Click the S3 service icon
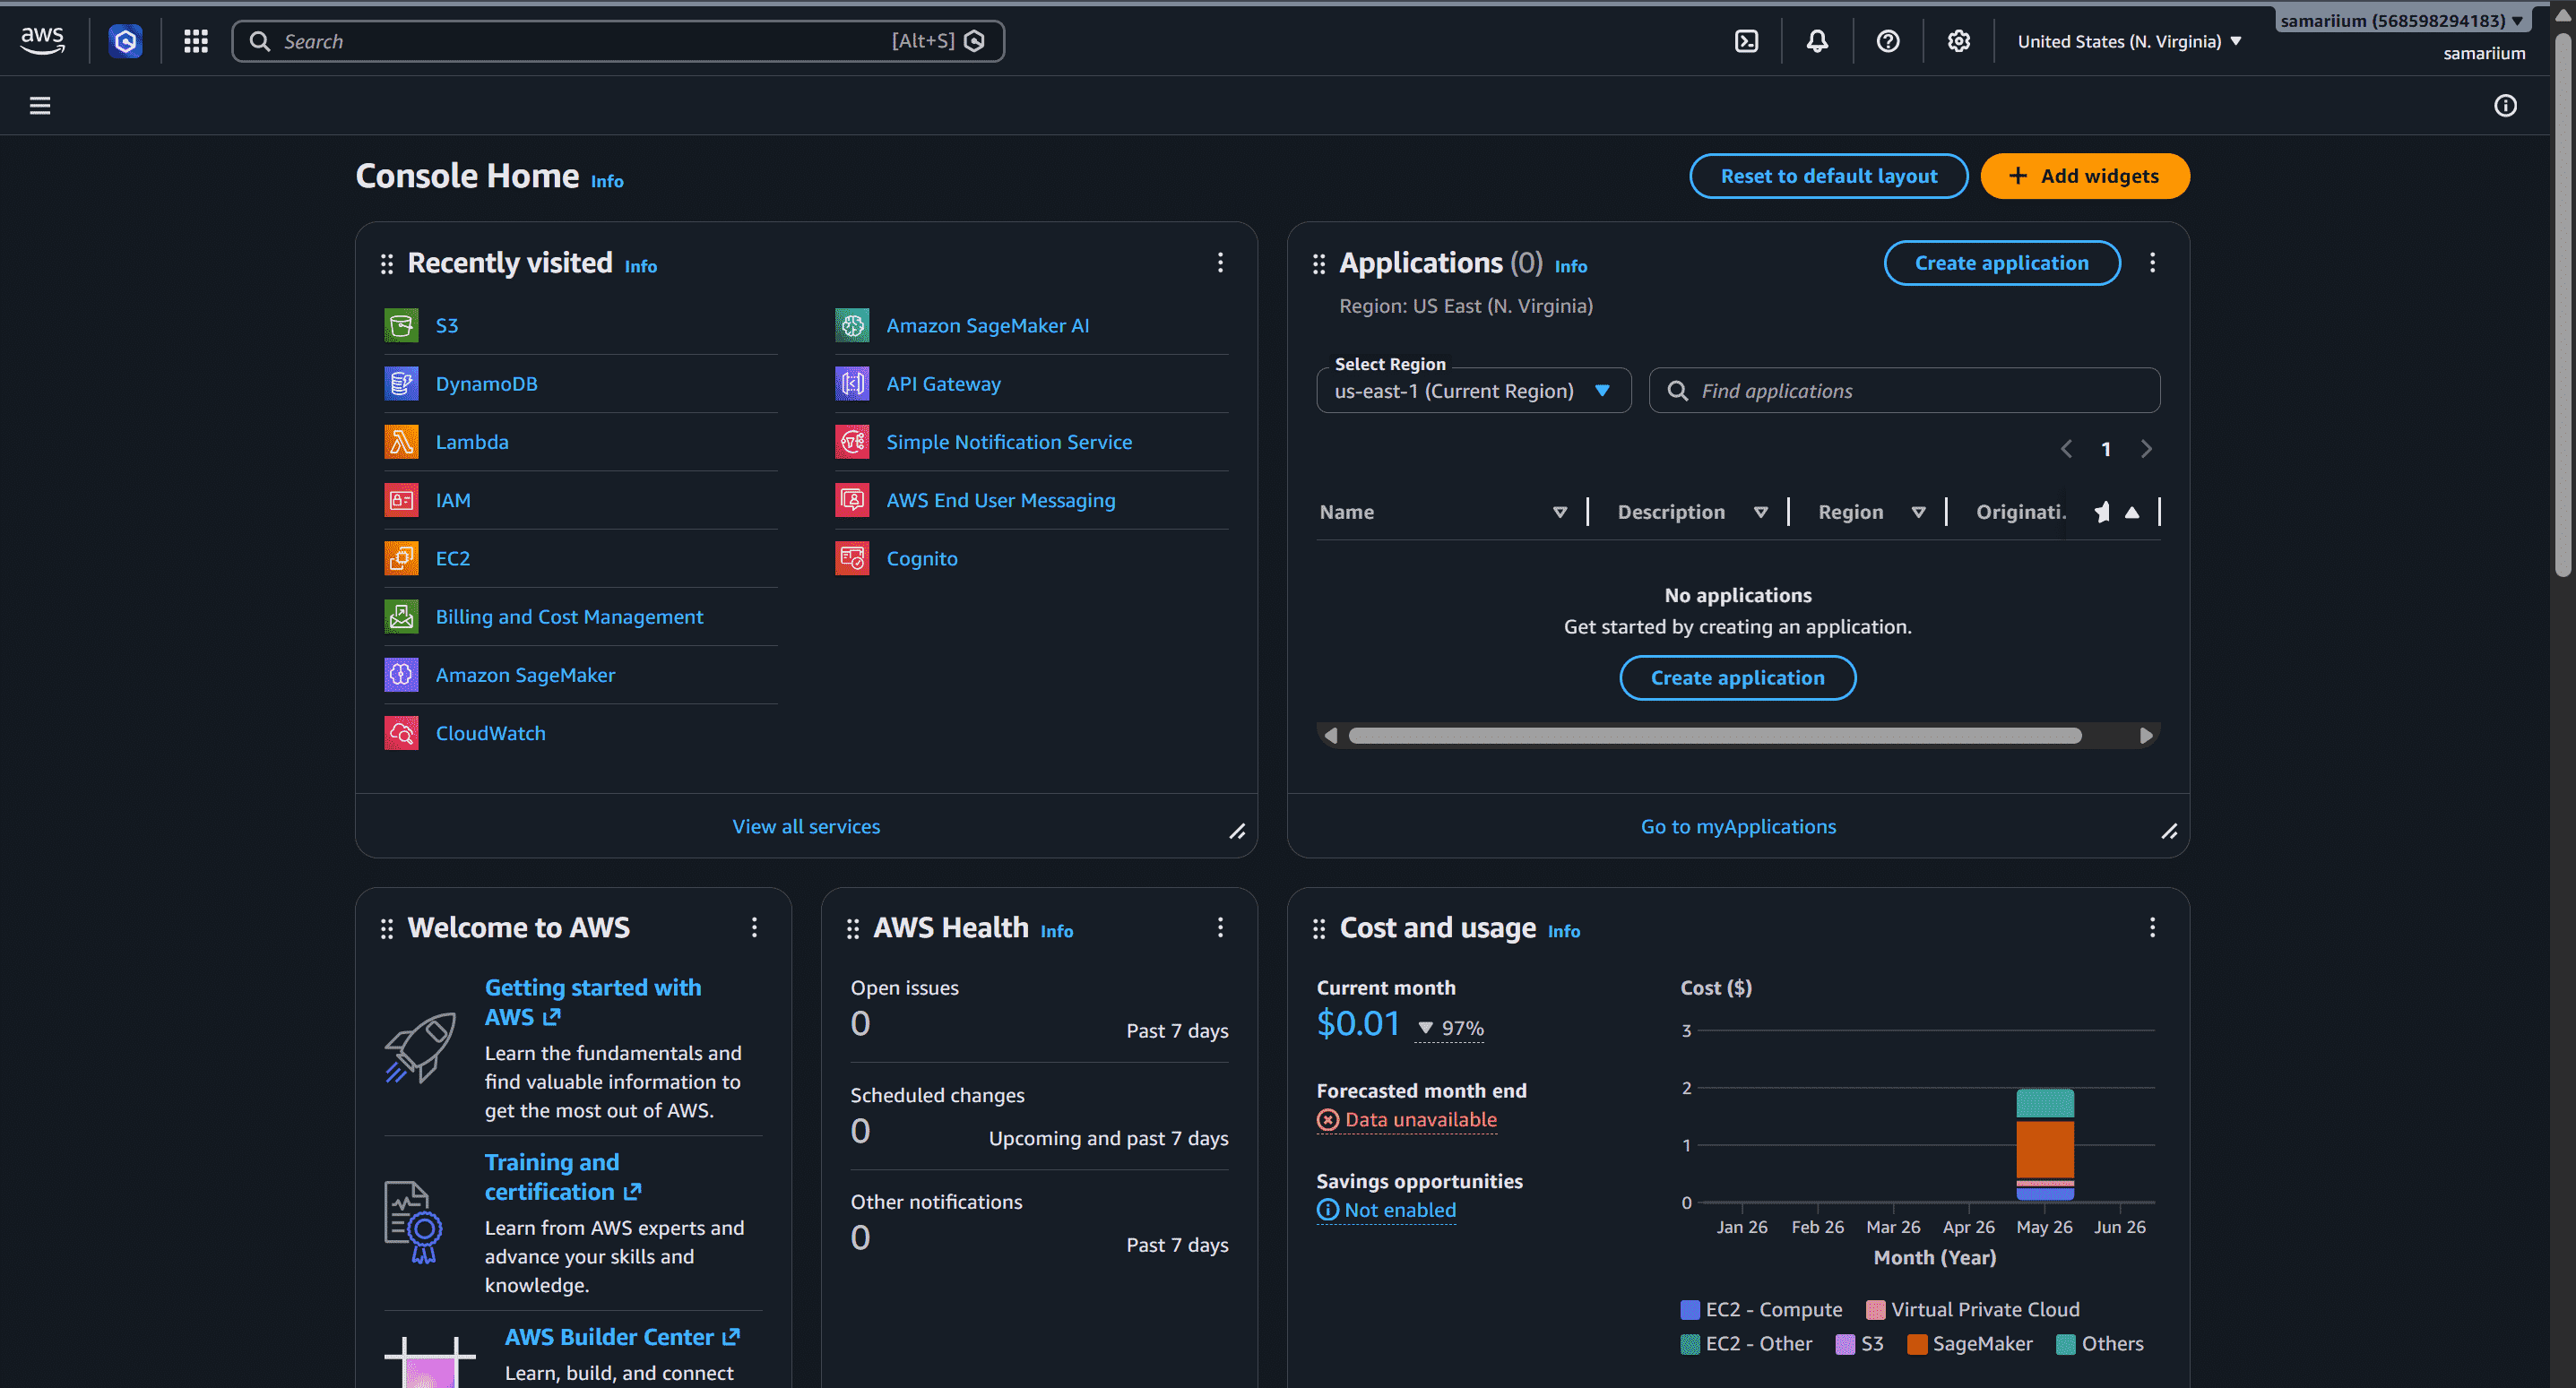Viewport: 2576px width, 1388px height. click(x=402, y=325)
